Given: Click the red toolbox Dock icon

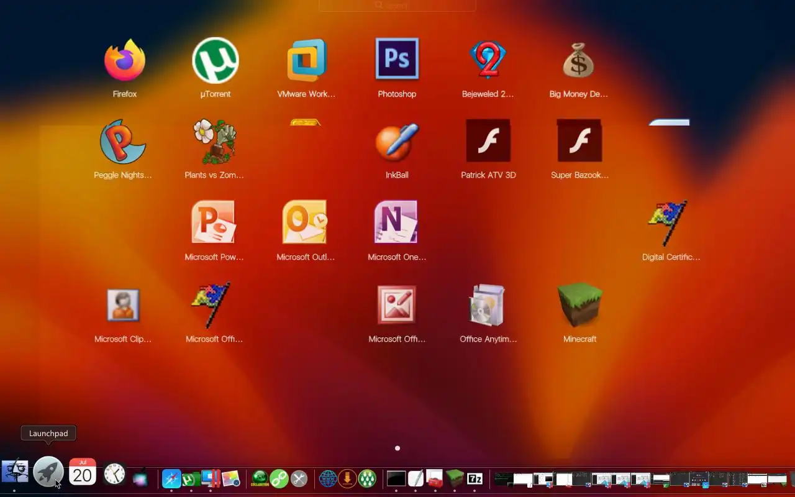Looking at the screenshot, I should (435, 478).
